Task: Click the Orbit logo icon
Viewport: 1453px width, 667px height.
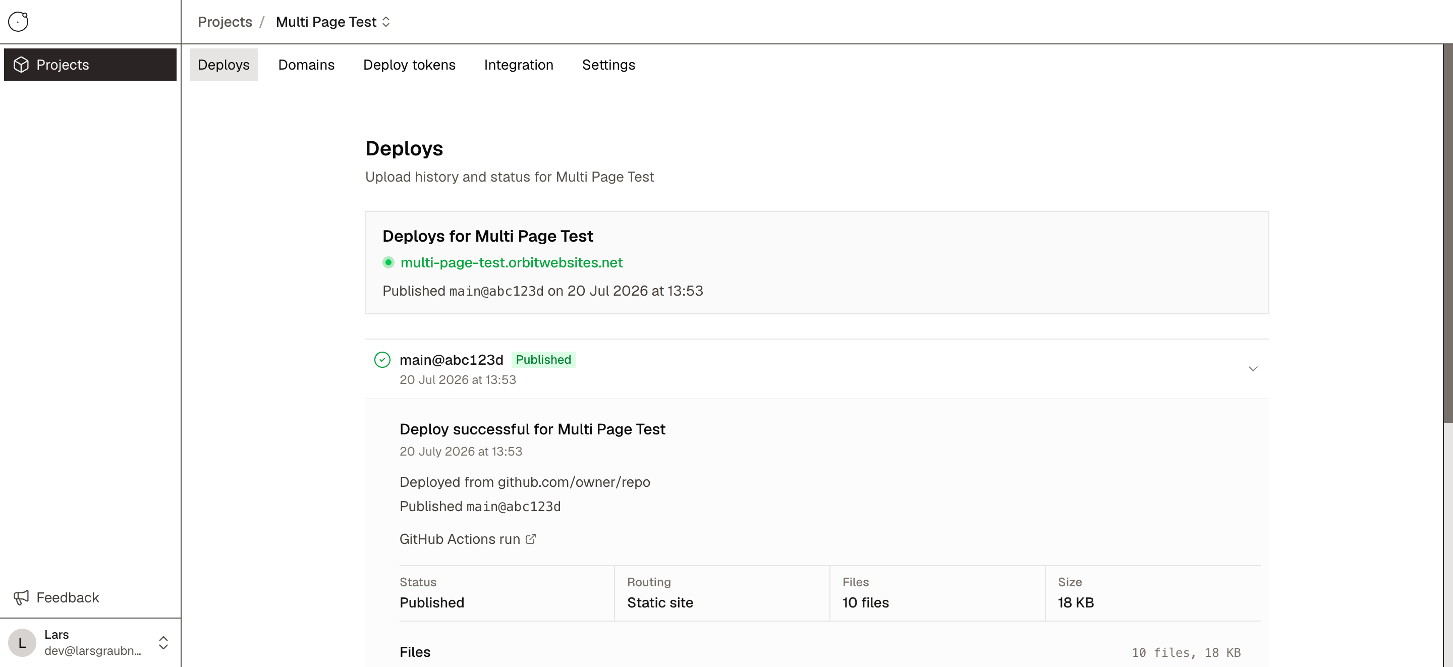Action: [x=18, y=22]
